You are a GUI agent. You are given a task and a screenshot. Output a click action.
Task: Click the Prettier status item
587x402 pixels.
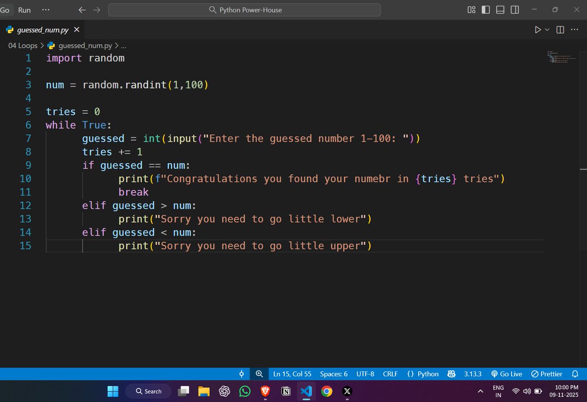point(546,374)
